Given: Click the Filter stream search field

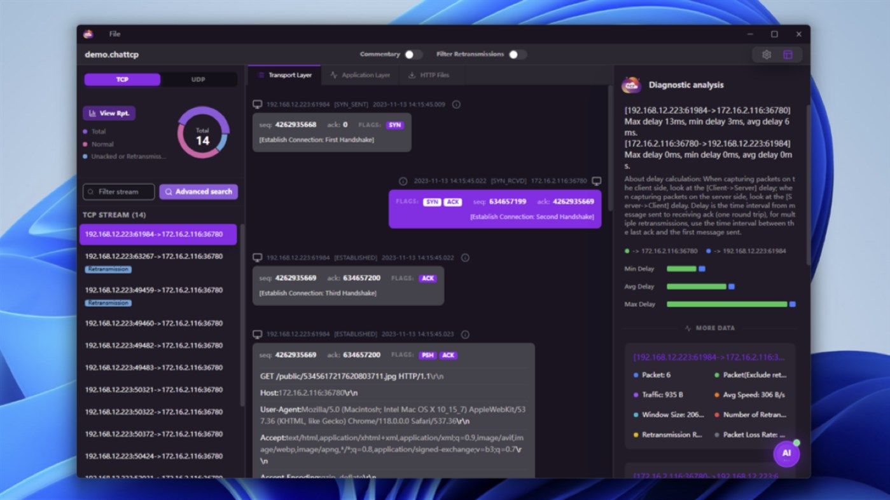Looking at the screenshot, I should click(119, 192).
